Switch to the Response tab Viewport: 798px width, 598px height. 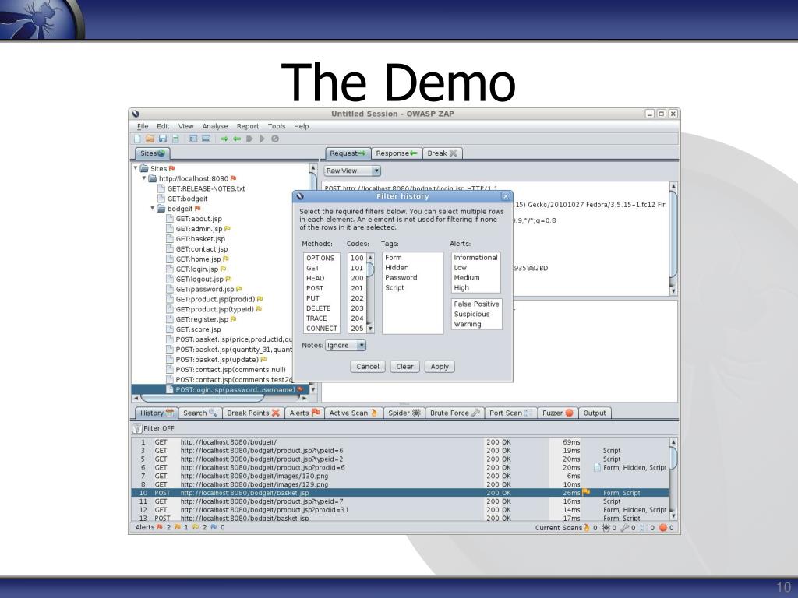coord(397,153)
